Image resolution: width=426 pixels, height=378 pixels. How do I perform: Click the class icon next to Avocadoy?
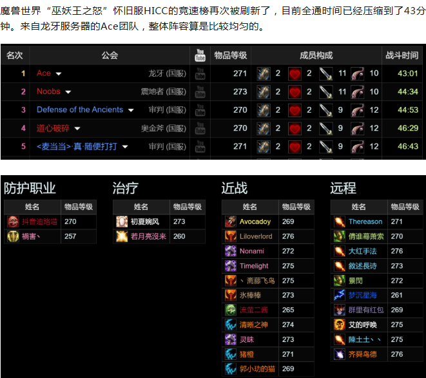pyautogui.click(x=231, y=222)
